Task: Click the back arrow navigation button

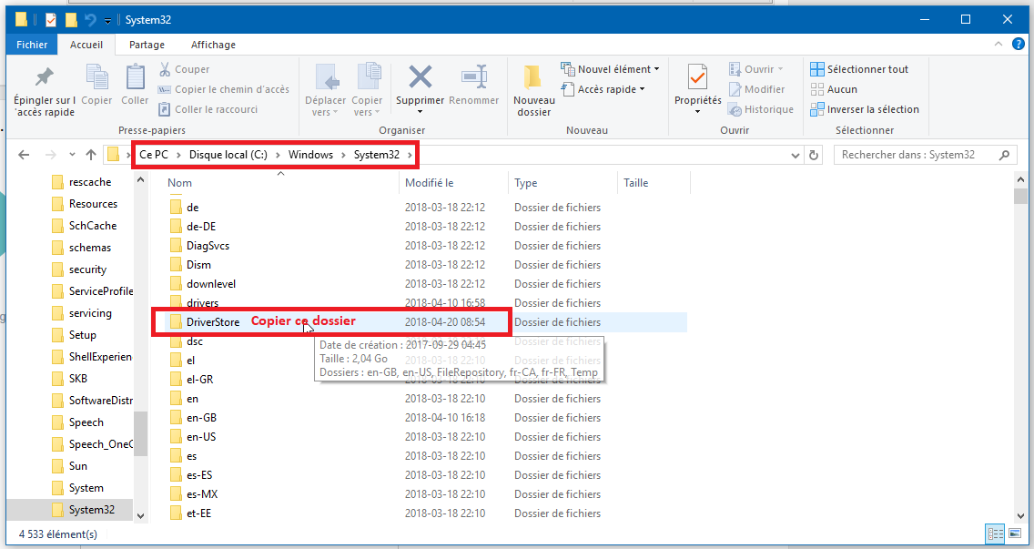Action: [x=25, y=155]
